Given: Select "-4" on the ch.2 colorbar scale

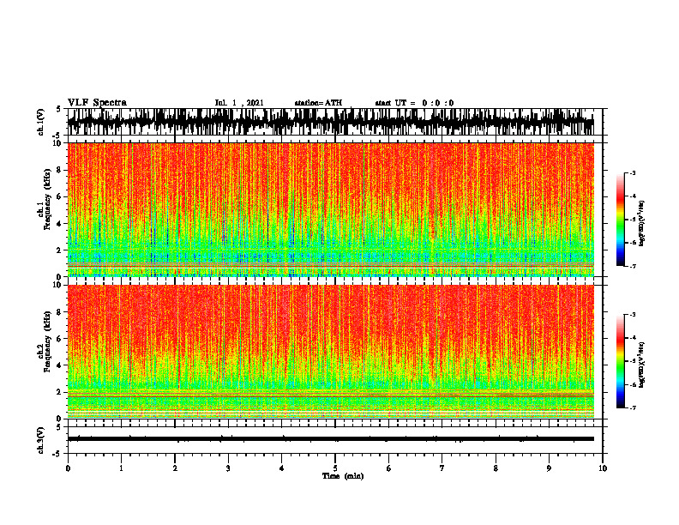Looking at the screenshot, I should click(x=633, y=338).
